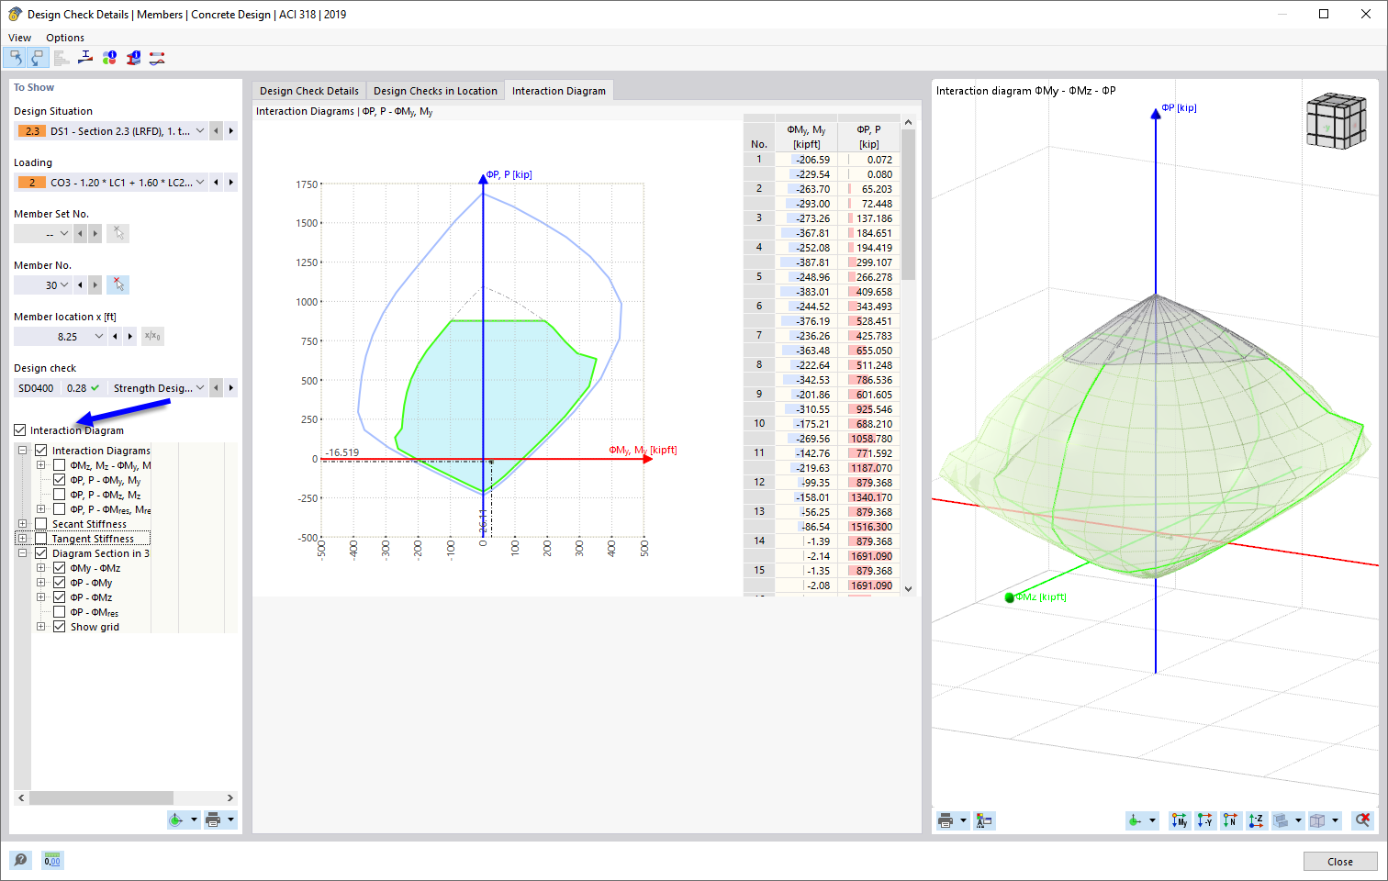The image size is (1388, 881).
Task: Collapse the Interaction Diagrams tree node
Action: (x=23, y=451)
